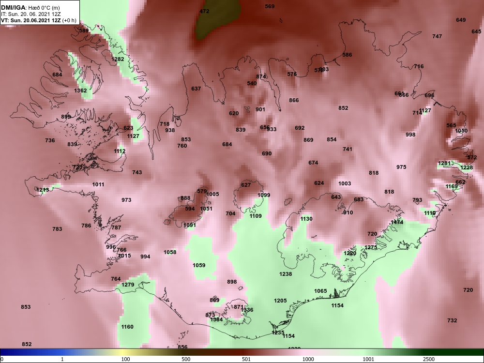Viewport: 484px width, 363px height.
Task: Click the 1112 map value
Action: (x=120, y=151)
